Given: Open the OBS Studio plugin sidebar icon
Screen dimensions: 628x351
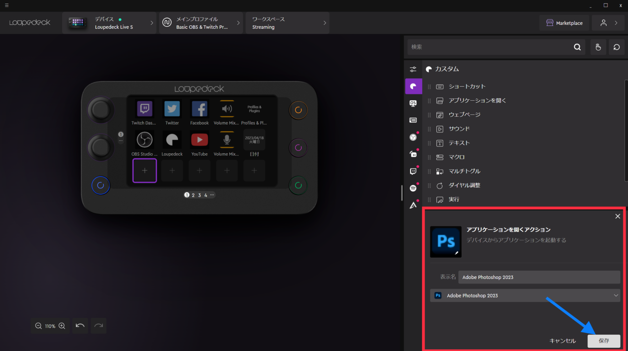Looking at the screenshot, I should [x=413, y=137].
